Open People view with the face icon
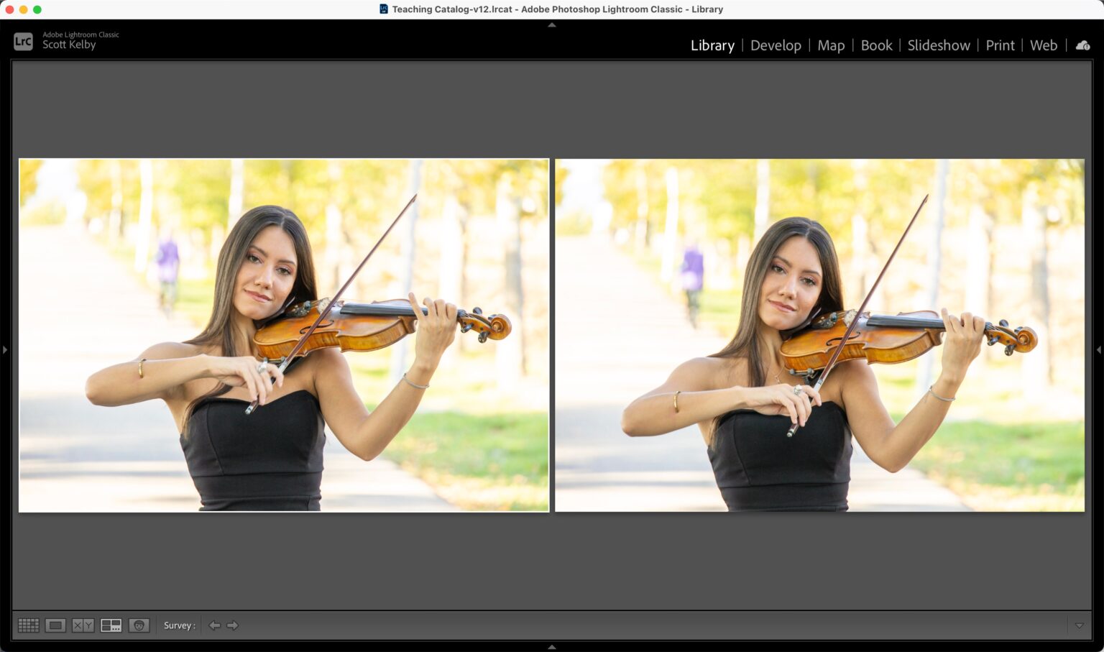1104x652 pixels. coord(139,625)
